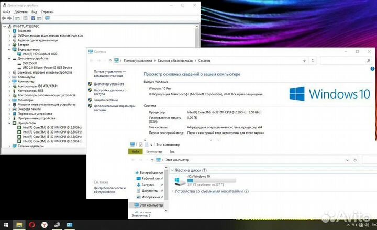The height and width of the screenshot is (230, 377).
Task: Expand the Клавиатуры category
Action: [x=9, y=77]
